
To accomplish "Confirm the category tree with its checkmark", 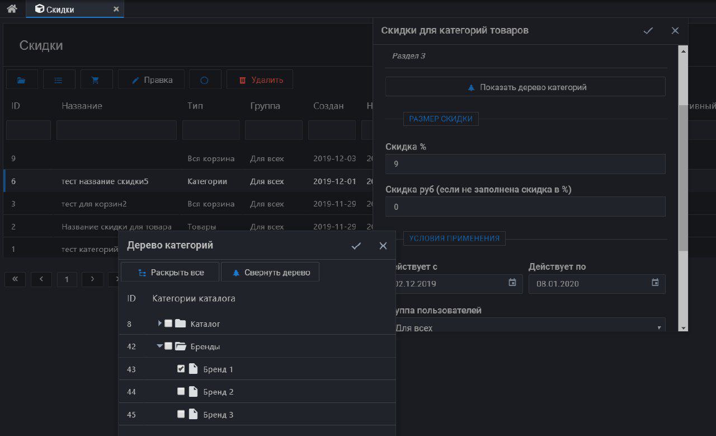I will click(356, 246).
